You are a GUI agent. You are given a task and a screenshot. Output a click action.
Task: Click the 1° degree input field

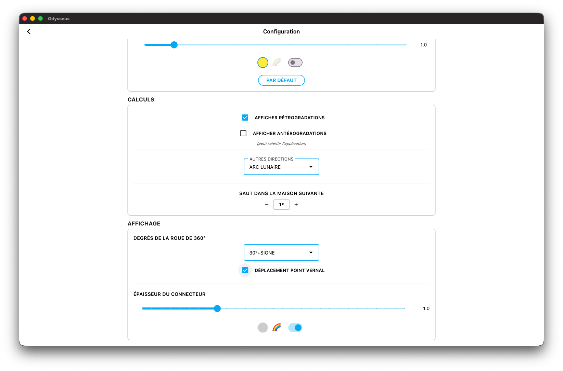pyautogui.click(x=281, y=205)
